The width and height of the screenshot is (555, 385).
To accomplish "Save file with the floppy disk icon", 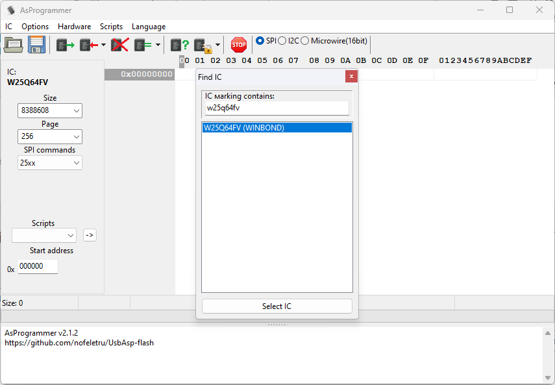I will pos(37,45).
